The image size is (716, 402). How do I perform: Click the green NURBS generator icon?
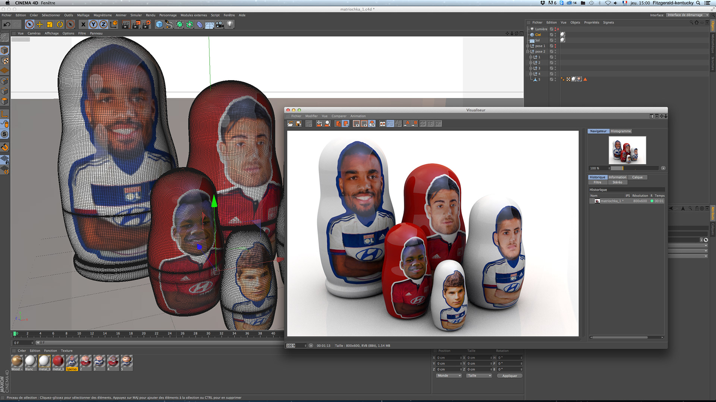click(x=180, y=25)
